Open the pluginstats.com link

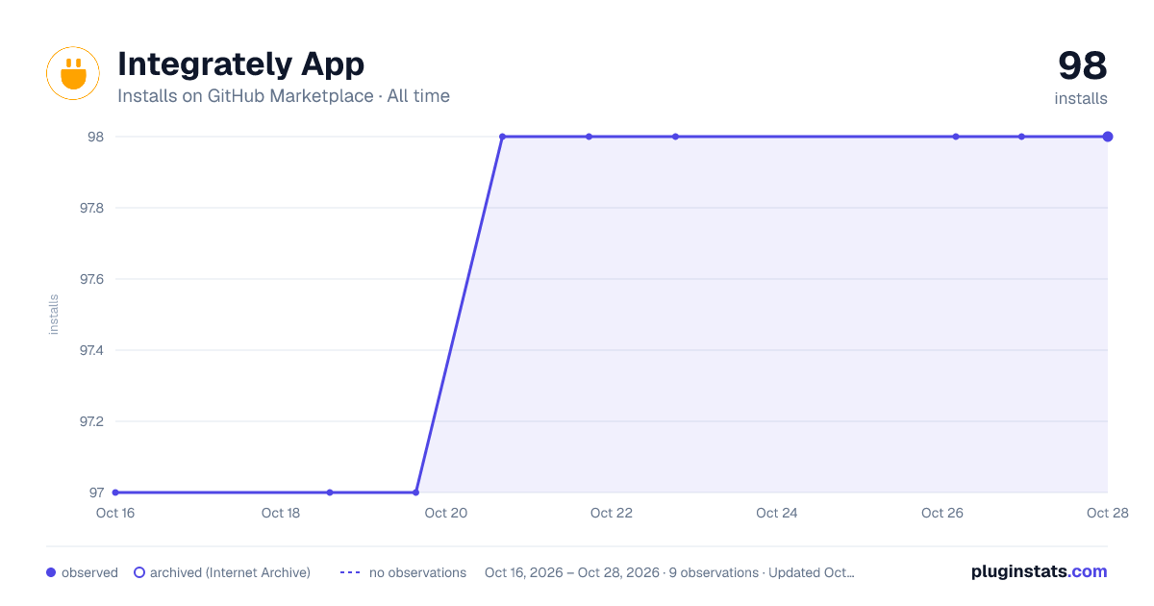pyautogui.click(x=1040, y=571)
